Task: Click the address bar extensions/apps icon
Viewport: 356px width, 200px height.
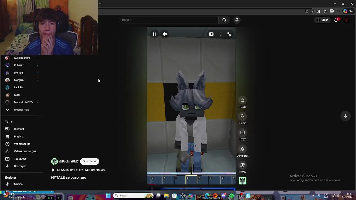Action: (x=306, y=11)
